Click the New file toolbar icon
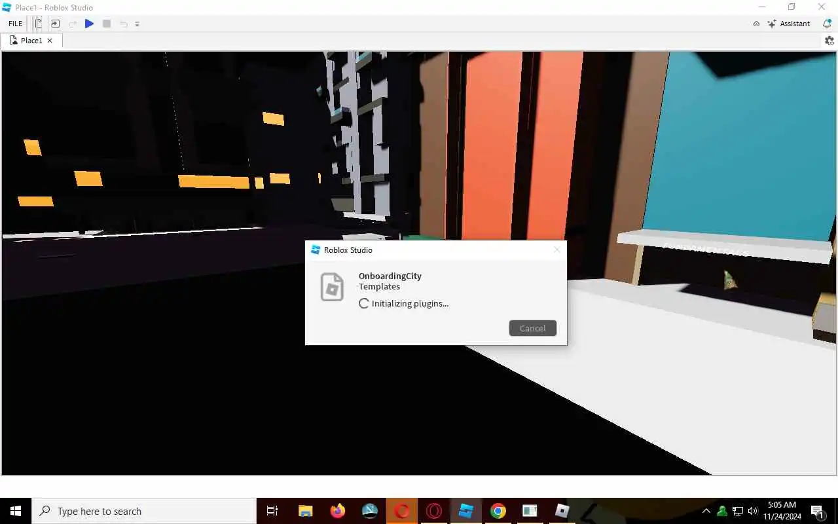 tap(39, 24)
